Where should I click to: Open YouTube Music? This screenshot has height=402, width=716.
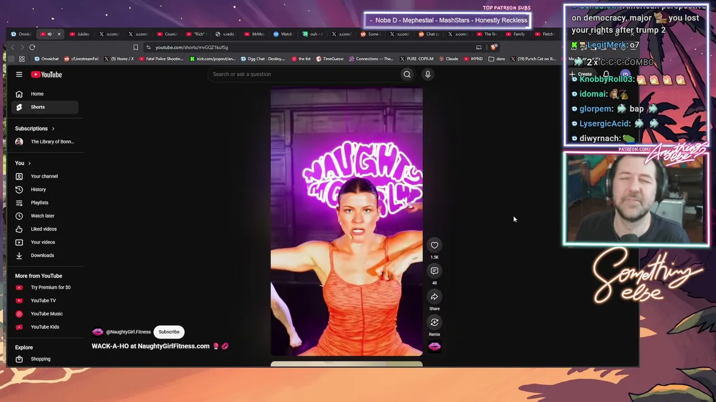pos(45,314)
